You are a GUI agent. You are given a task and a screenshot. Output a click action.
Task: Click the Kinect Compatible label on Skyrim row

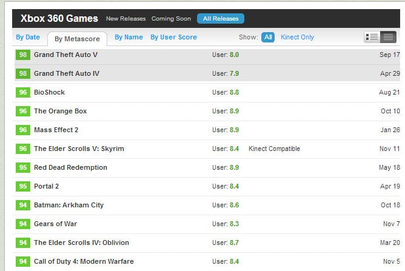[274, 149]
